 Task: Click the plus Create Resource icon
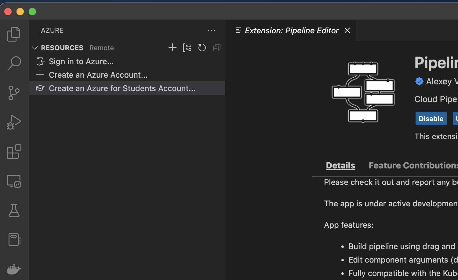[x=173, y=48]
